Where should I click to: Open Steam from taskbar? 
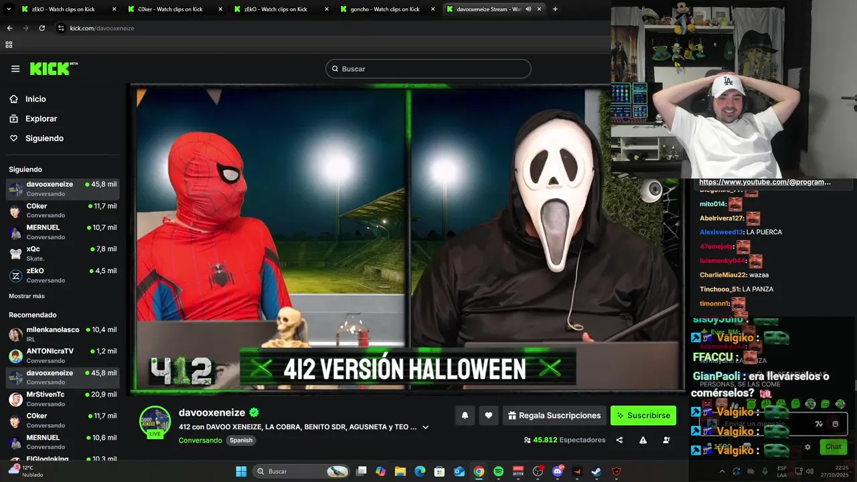(597, 471)
